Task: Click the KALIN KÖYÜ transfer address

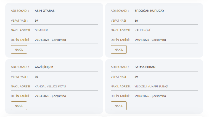Action: pos(143,30)
